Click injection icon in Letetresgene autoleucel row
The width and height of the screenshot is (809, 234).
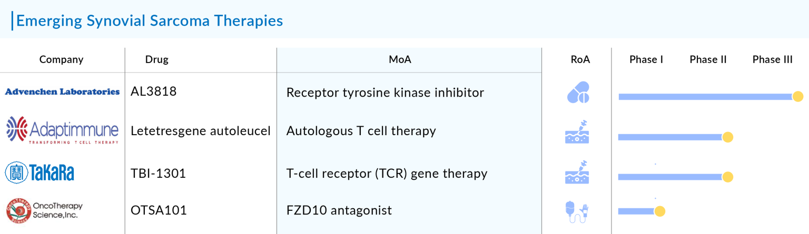pos(577,132)
